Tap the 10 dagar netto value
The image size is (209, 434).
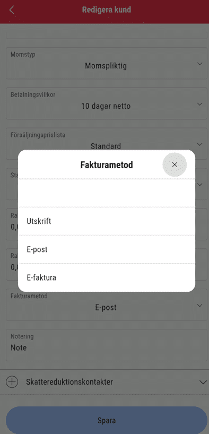tap(106, 106)
